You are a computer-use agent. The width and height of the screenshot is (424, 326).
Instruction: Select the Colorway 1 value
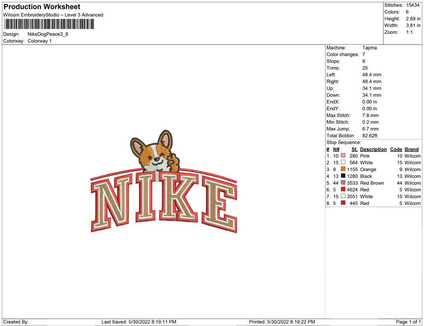pyautogui.click(x=39, y=41)
